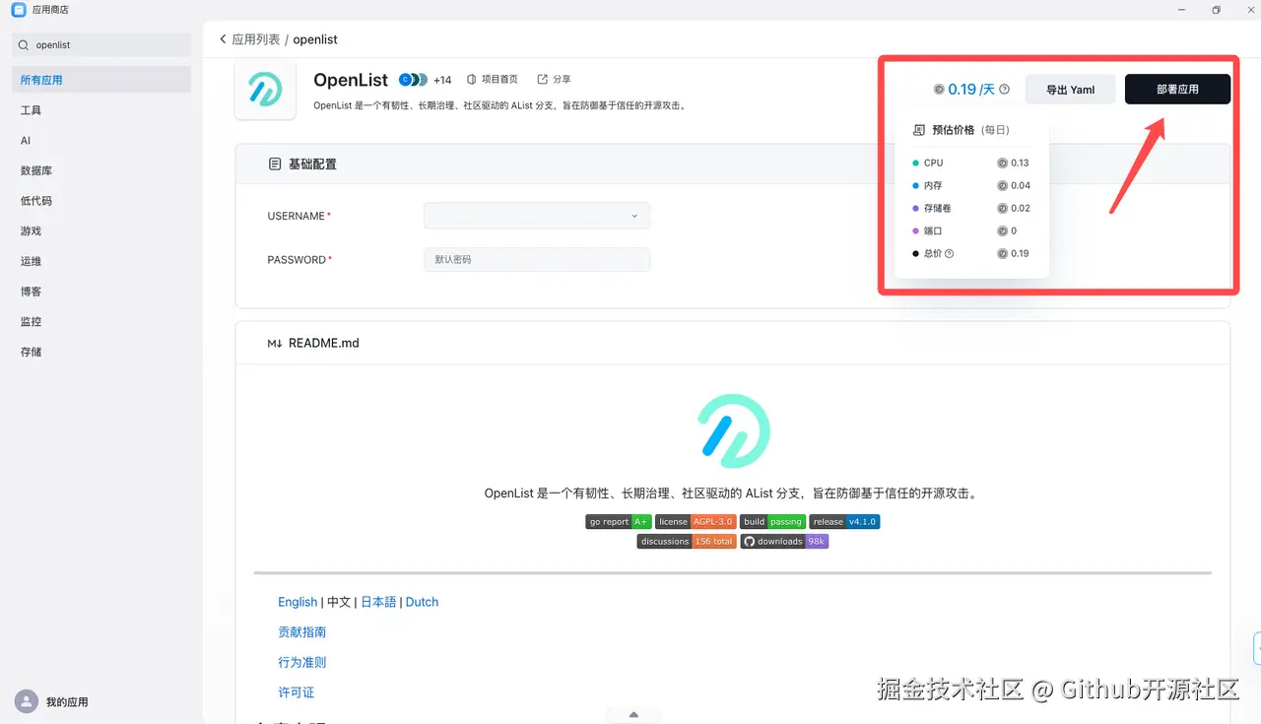Click the back chevron beside 应用列表

(x=223, y=39)
